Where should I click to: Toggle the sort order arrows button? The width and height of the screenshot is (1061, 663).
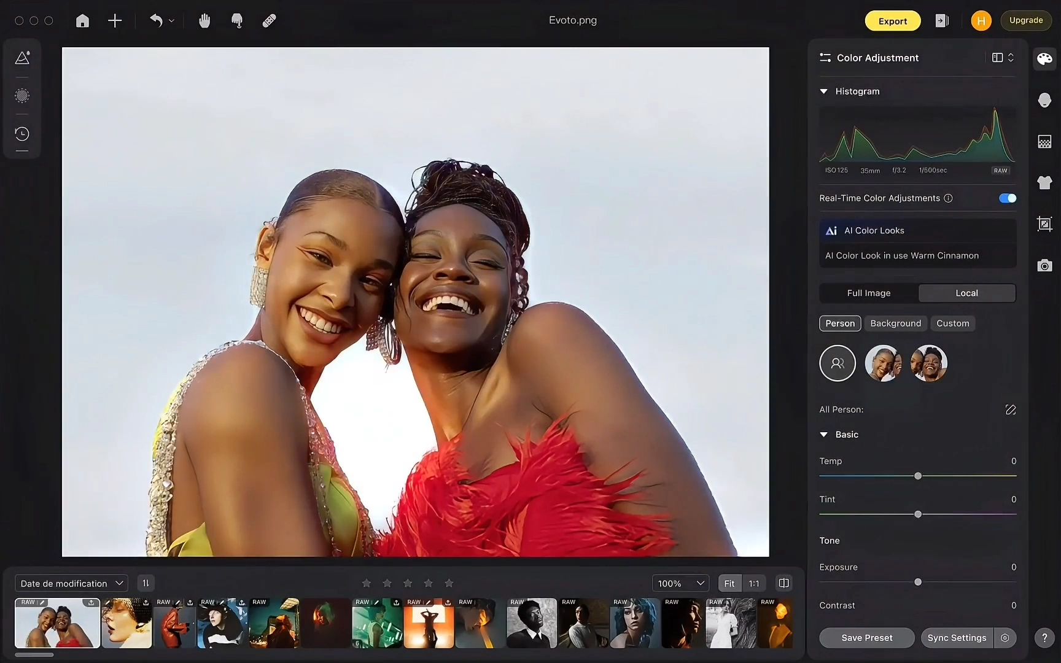pyautogui.click(x=146, y=583)
